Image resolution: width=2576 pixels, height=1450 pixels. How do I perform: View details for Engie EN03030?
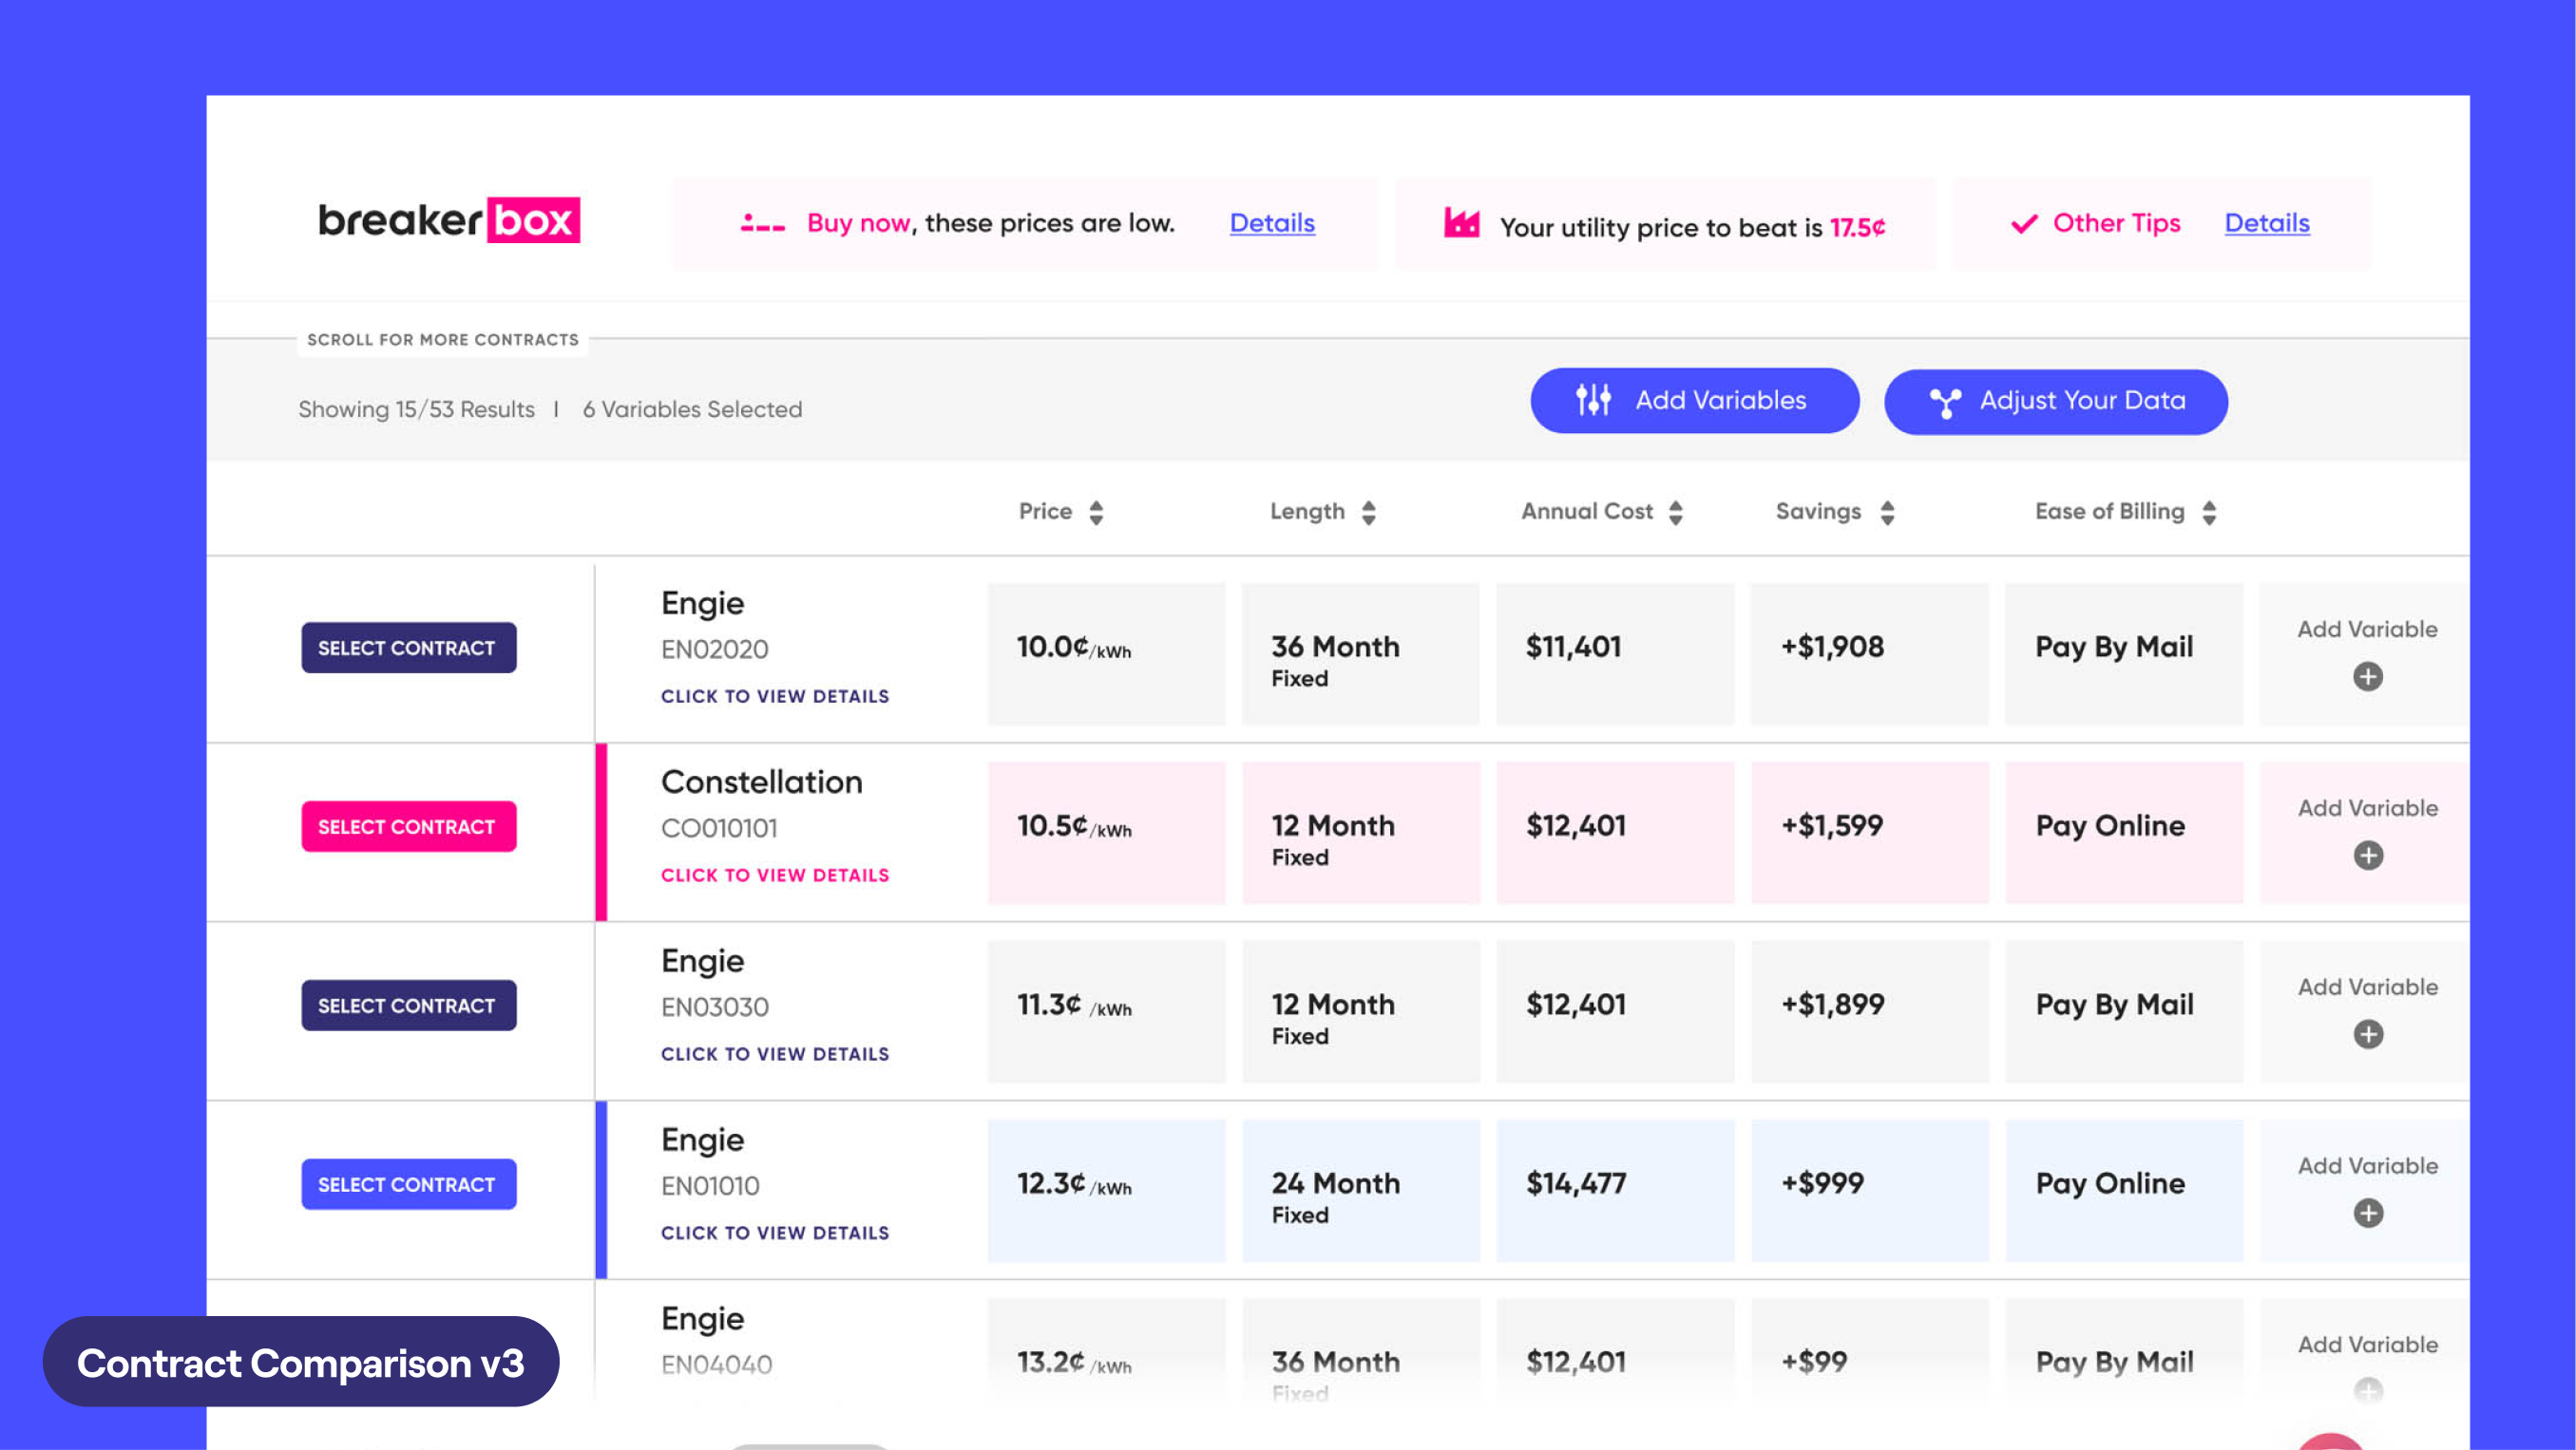coord(775,1054)
